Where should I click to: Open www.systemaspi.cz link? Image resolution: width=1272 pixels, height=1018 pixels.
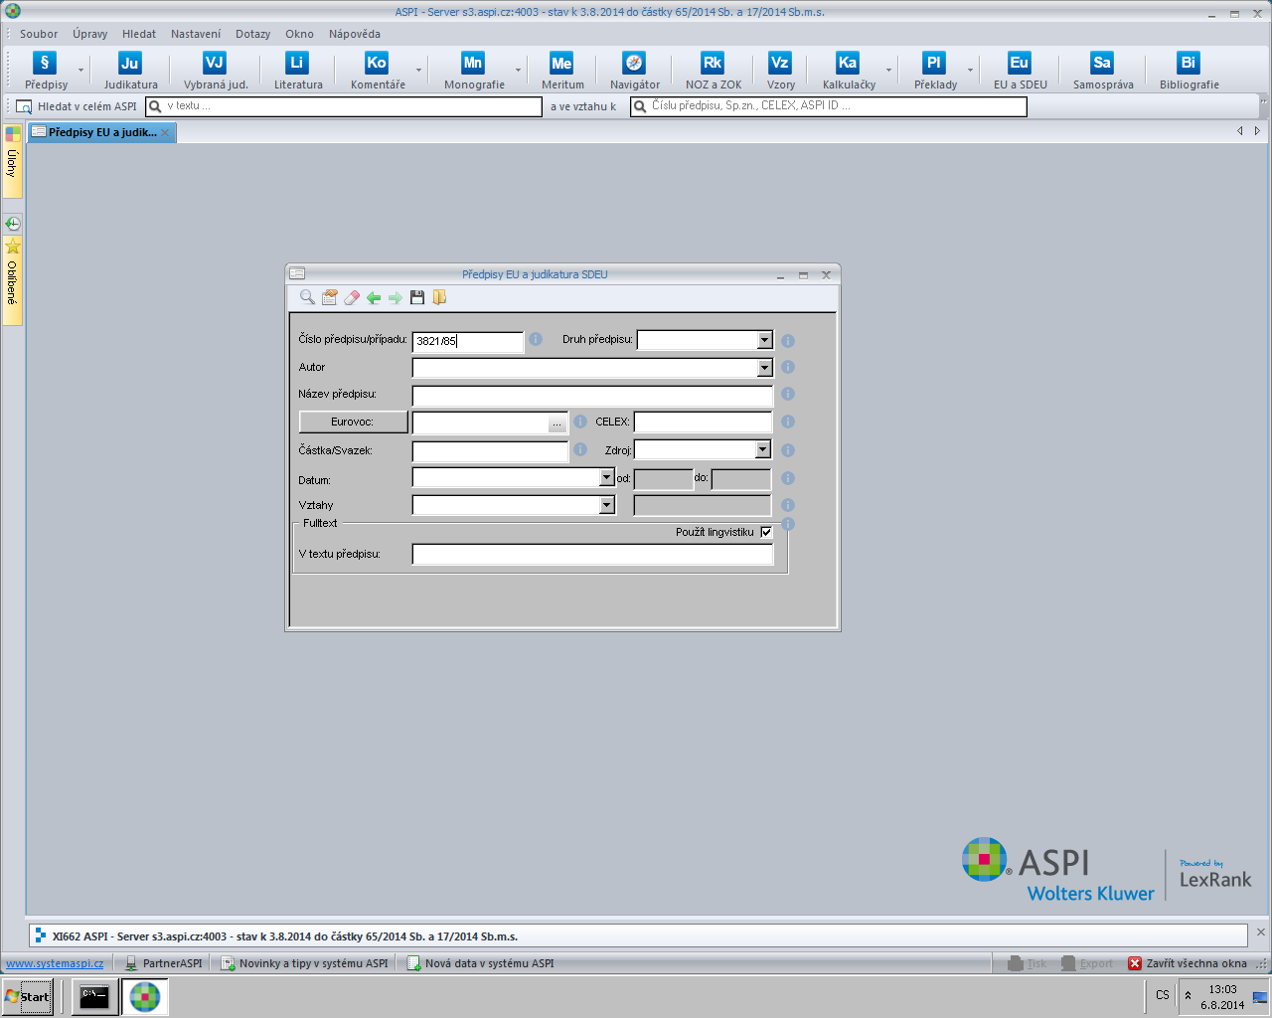(x=55, y=963)
